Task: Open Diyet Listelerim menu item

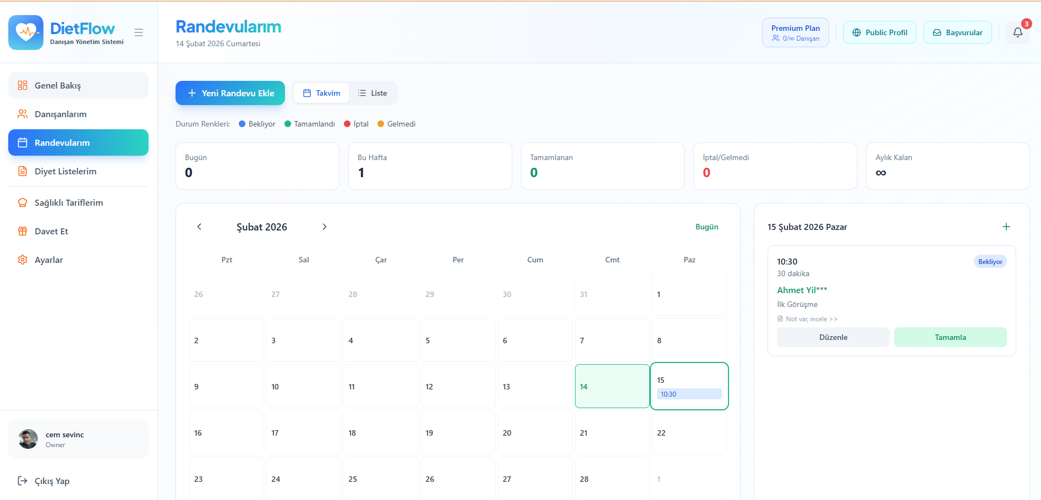Action: point(65,171)
